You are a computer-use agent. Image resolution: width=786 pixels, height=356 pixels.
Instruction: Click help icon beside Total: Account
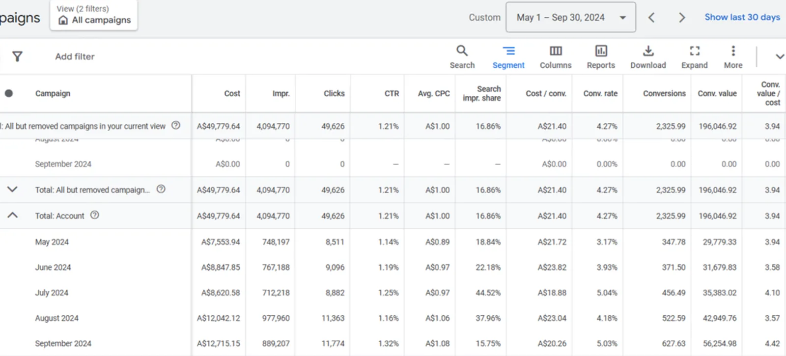95,215
